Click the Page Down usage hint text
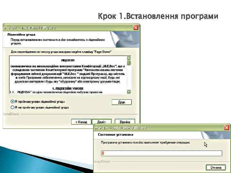The width and height of the screenshot is (231, 173). coord(61,52)
